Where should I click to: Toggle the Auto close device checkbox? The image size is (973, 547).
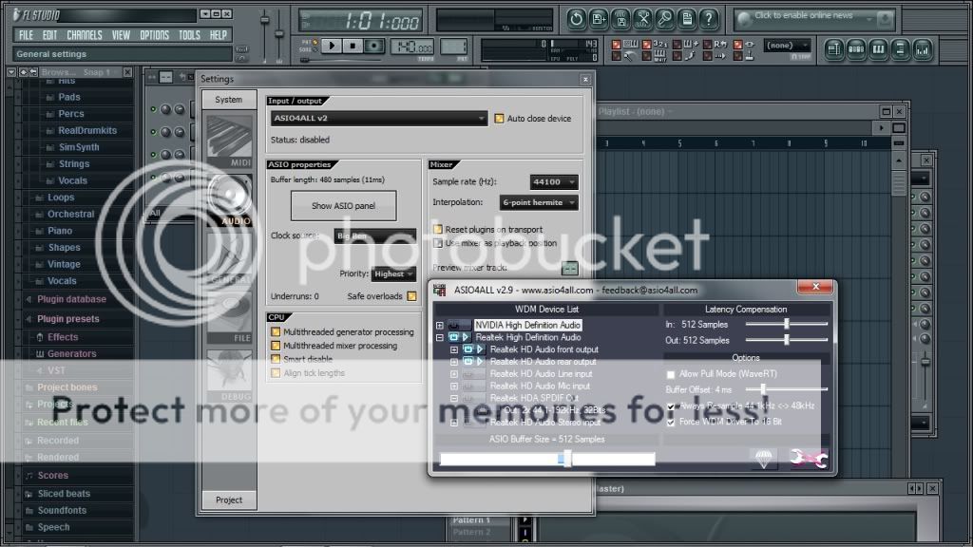(x=499, y=119)
